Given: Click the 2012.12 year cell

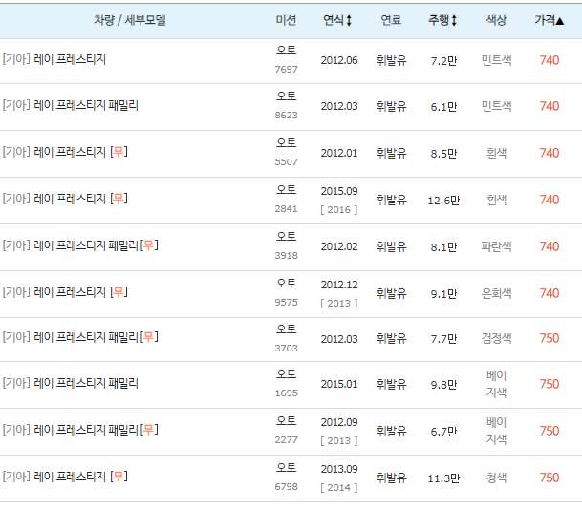Looking at the screenshot, I should [339, 285].
